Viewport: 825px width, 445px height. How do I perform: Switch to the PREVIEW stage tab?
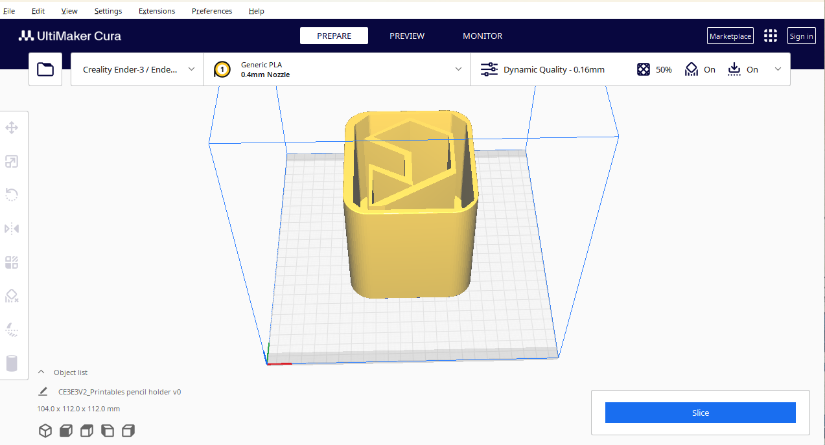click(x=407, y=36)
